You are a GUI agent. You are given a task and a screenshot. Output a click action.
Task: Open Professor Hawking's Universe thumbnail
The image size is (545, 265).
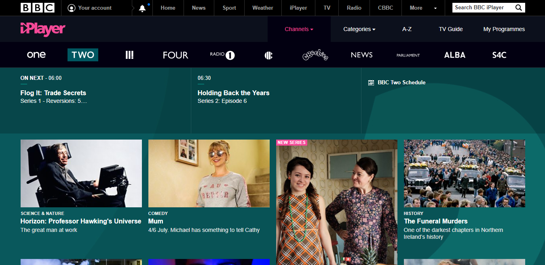(x=81, y=173)
